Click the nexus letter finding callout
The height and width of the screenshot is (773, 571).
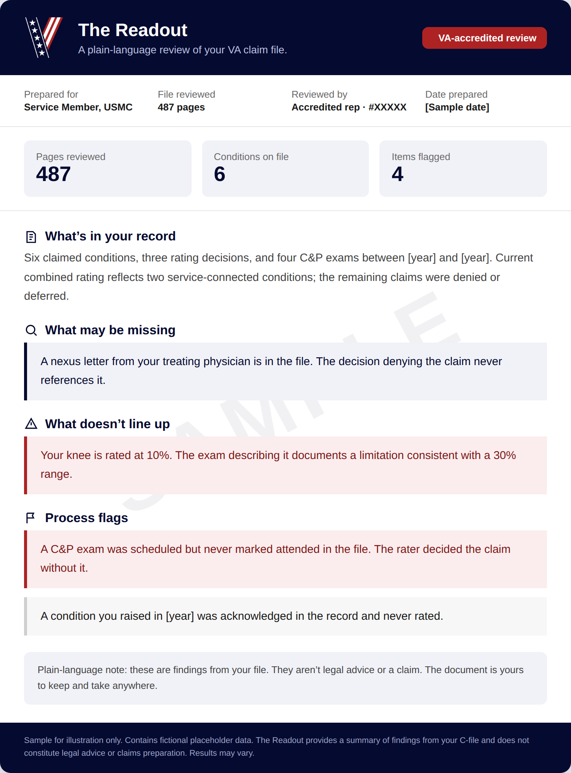[x=285, y=371]
